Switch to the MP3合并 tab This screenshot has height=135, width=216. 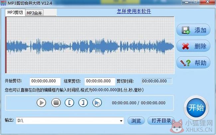(x=34, y=13)
